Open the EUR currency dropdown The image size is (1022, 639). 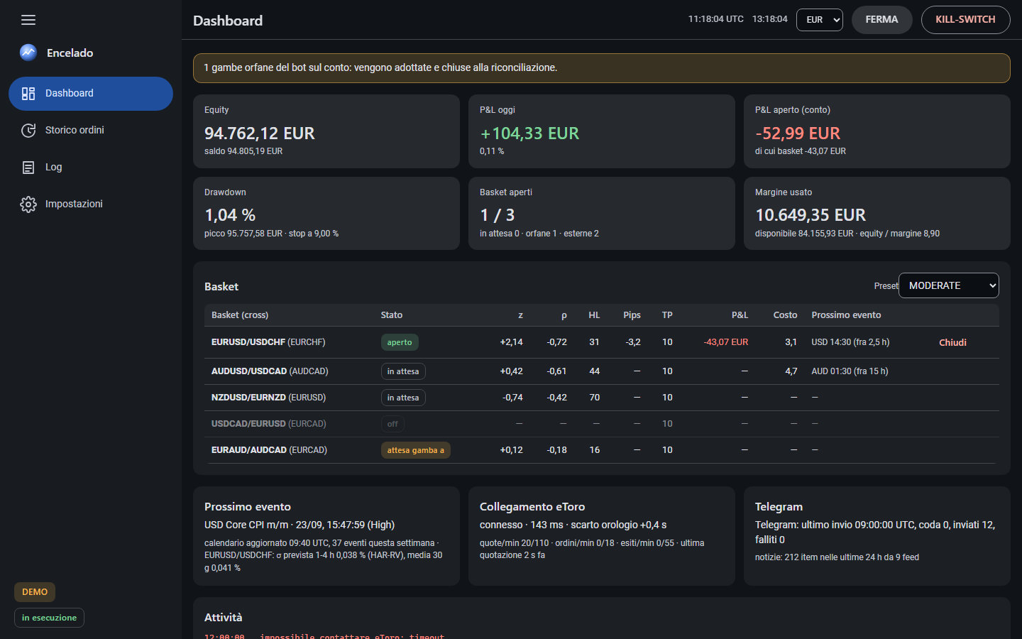coord(820,20)
